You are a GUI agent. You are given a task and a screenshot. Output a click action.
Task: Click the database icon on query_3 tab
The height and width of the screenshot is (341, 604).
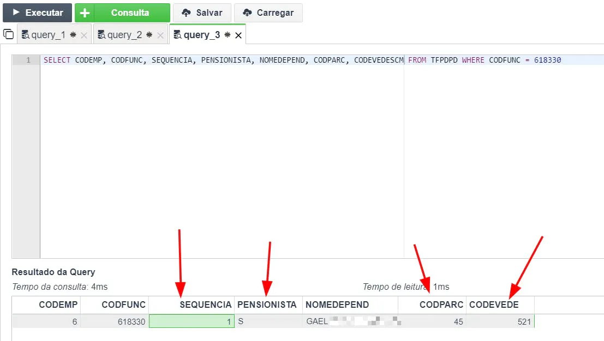(x=177, y=35)
